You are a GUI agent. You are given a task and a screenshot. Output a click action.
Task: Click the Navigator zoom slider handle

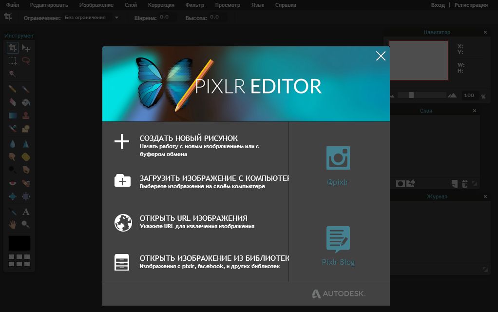coord(411,95)
